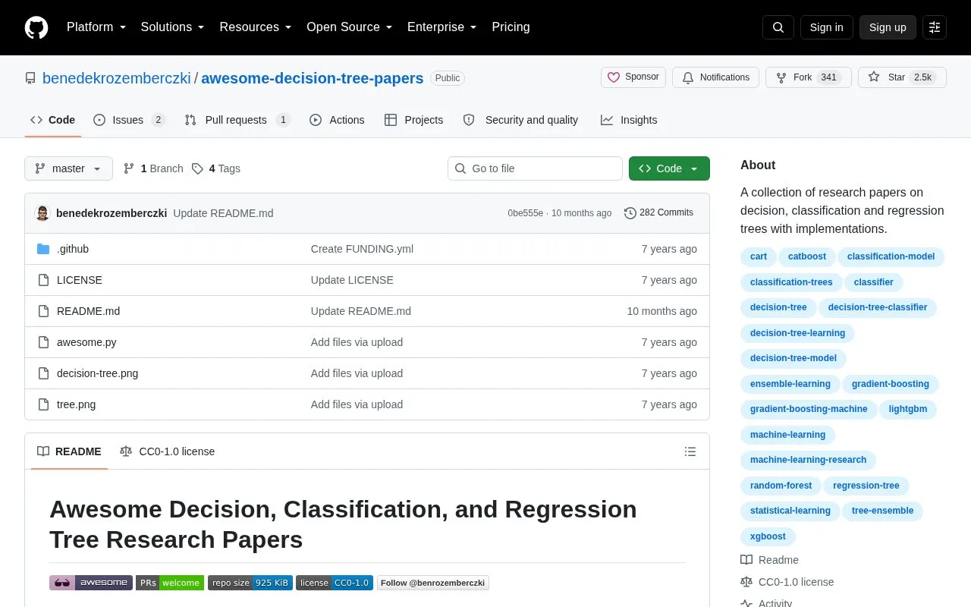This screenshot has height=607, width=971.
Task: Click the branch icon beside 1 Branch
Action: (x=129, y=168)
